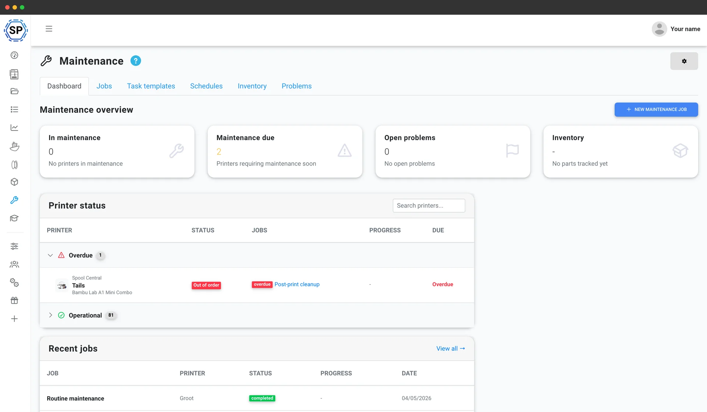The width and height of the screenshot is (707, 412).
Task: Open the double gears icon in the sidebar
Action: click(x=14, y=282)
